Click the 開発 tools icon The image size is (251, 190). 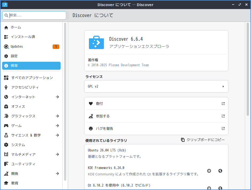tap(6, 174)
